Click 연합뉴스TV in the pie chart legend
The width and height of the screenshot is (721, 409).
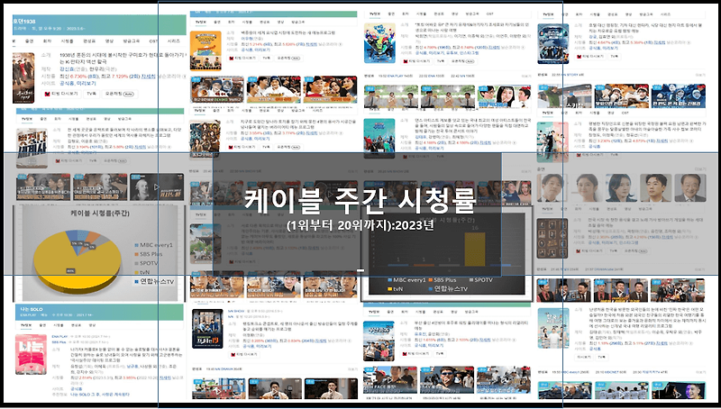(154, 281)
